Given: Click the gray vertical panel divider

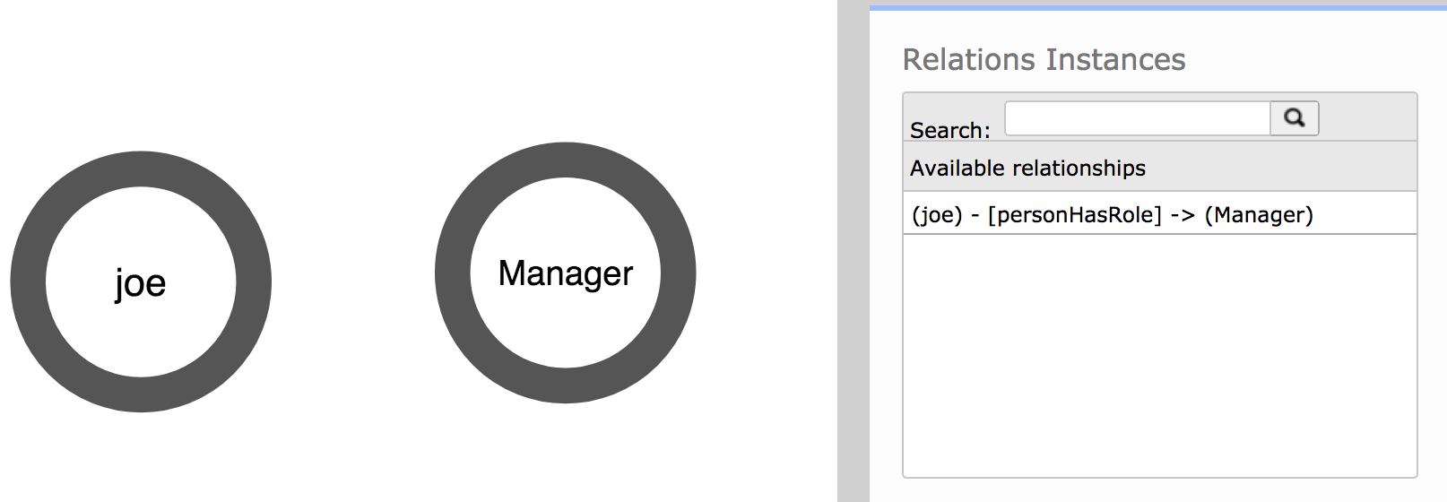Looking at the screenshot, I should [x=853, y=251].
